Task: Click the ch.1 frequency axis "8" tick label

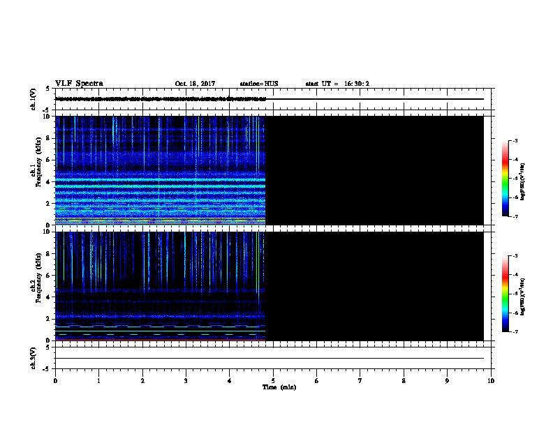Action: 48,138
